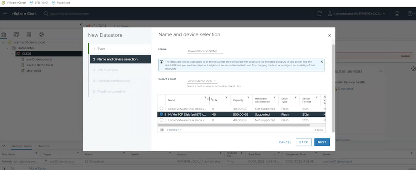Click the Cluster Services card drag handle
This screenshot has width=416, height=170.
pyautogui.click(x=381, y=70)
